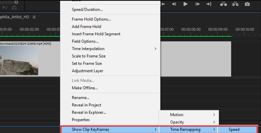This screenshot has width=261, height=133.
Task: Select Speed under Time Remapping
Action: pyautogui.click(x=238, y=130)
